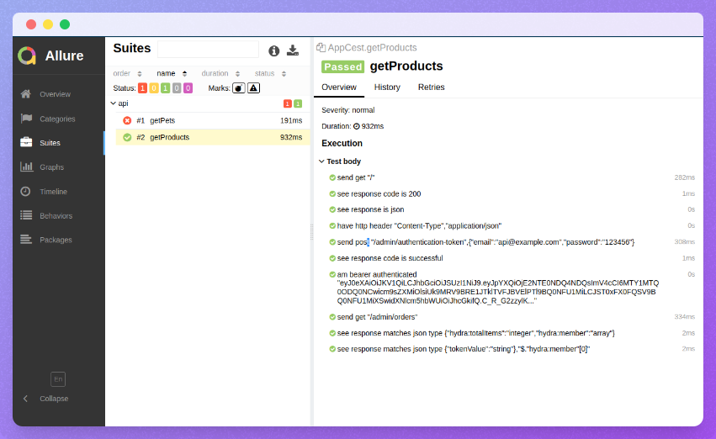Viewport: 716px width, 439px height.
Task: Collapse the Test body section
Action: coord(321,161)
